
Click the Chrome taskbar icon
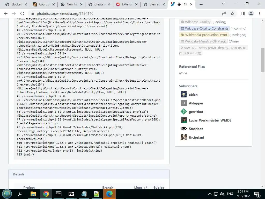46,194
